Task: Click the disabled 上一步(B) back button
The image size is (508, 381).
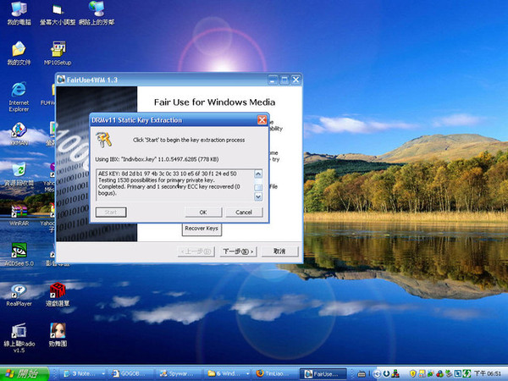Action: click(196, 251)
